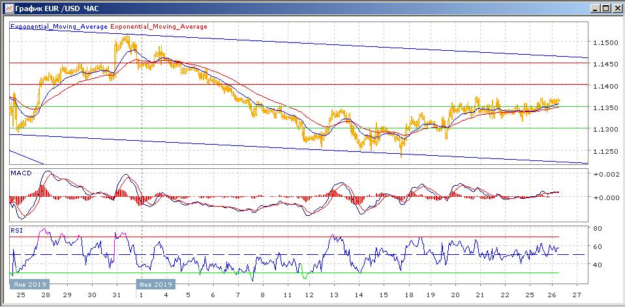Screen dimensions: 625x307
Task: Click the chart icon in the title bar
Action: (x=8, y=8)
